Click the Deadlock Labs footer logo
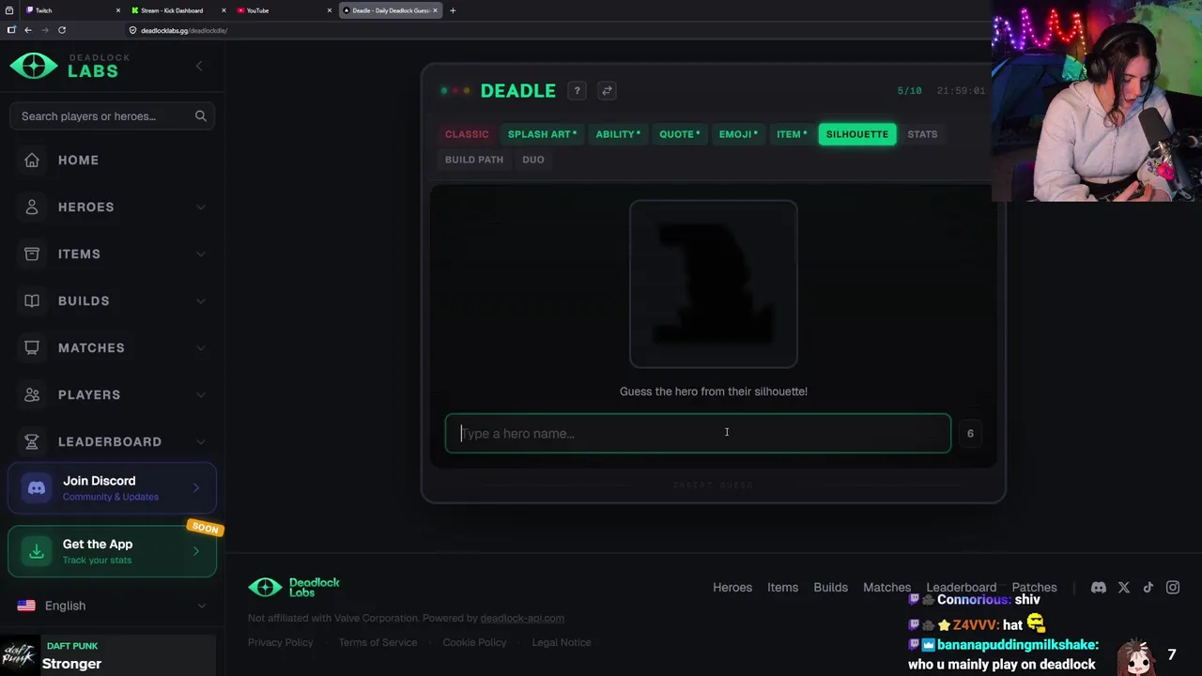This screenshot has width=1202, height=676. 294,587
